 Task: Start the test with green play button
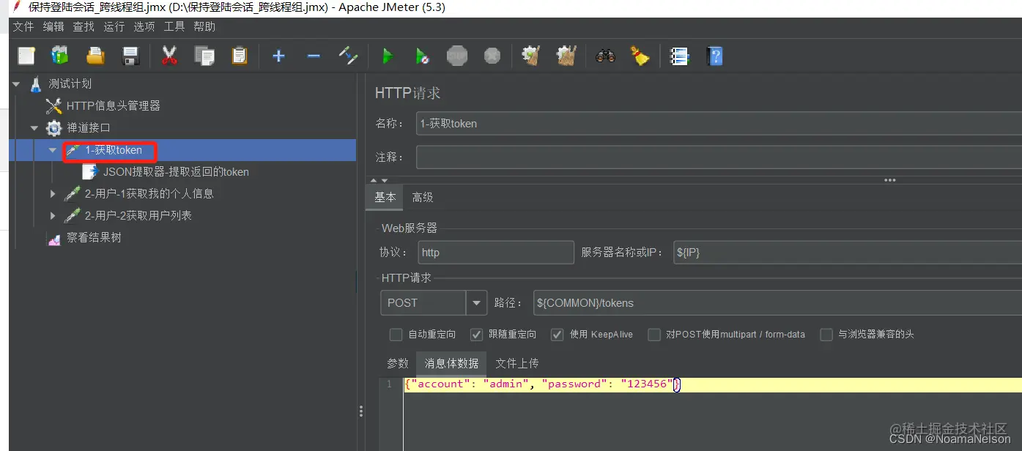pos(388,55)
